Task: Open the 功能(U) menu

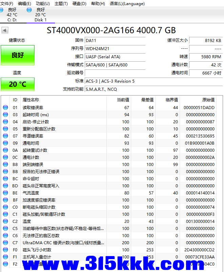Action: [x=43, y=4]
